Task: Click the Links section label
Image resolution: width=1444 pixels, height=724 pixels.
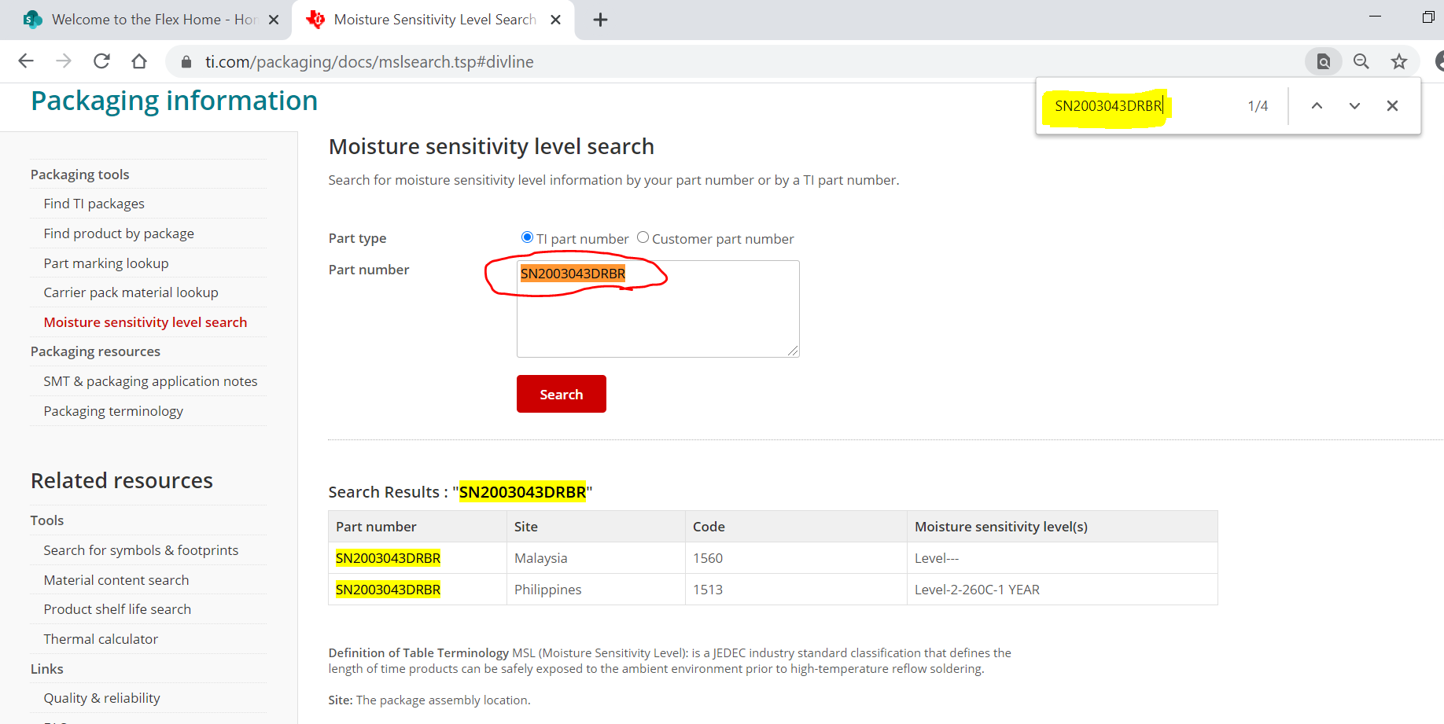Action: click(x=47, y=669)
